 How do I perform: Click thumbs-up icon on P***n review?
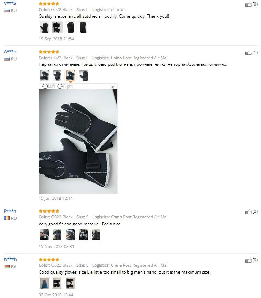click(249, 212)
